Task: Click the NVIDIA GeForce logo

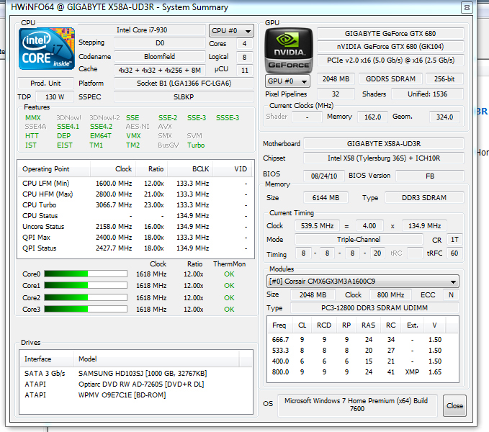Action: 289,50
